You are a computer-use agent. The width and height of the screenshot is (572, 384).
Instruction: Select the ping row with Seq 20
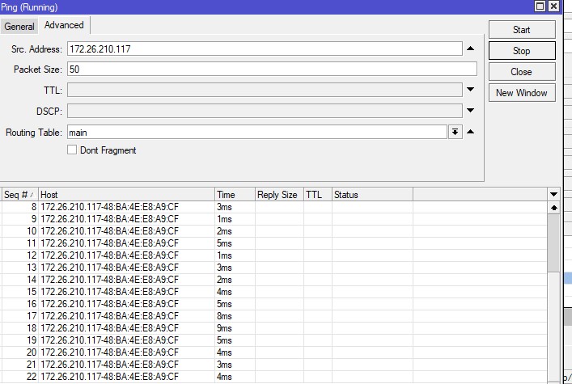[273, 352]
